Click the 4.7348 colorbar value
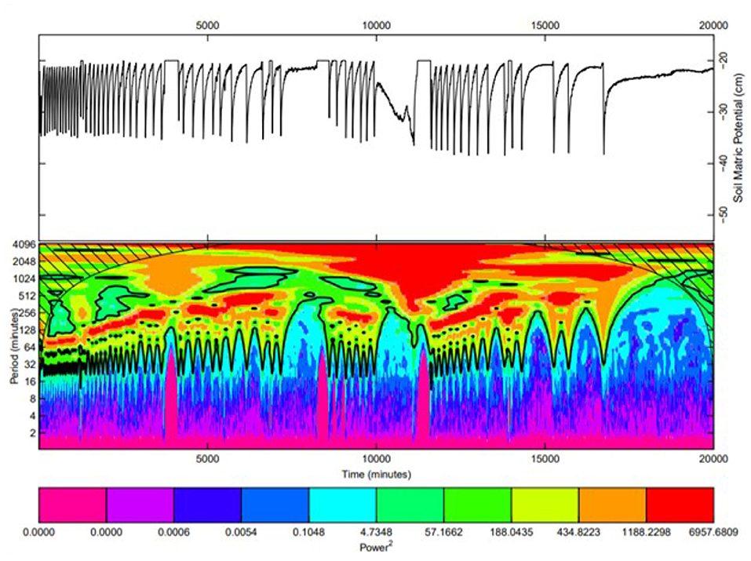Viewport: 751px width, 561px height. click(377, 532)
